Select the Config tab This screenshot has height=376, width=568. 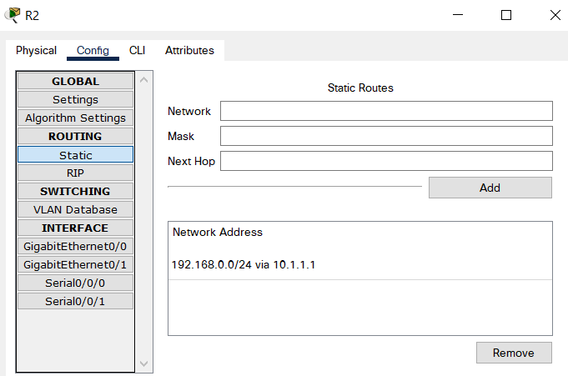(x=93, y=50)
